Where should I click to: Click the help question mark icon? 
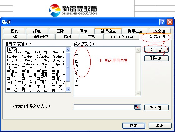click(x=162, y=22)
